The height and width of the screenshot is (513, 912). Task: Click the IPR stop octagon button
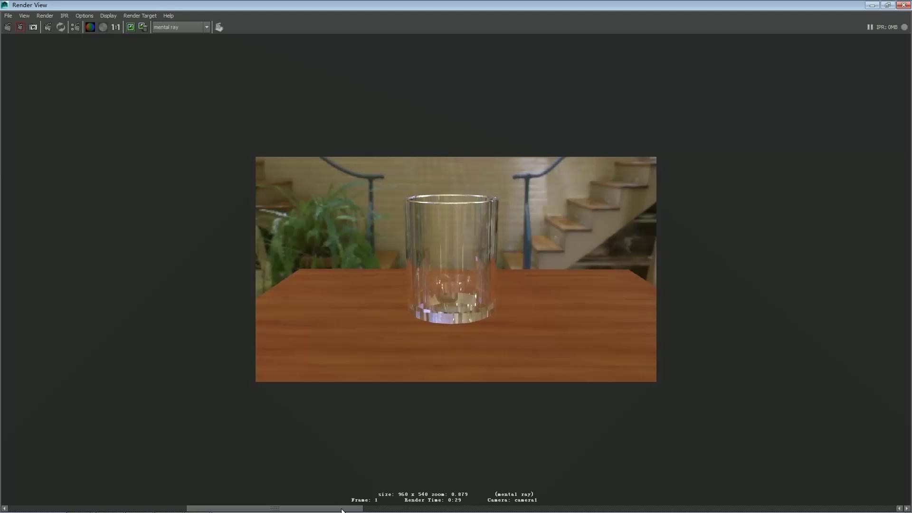(904, 27)
